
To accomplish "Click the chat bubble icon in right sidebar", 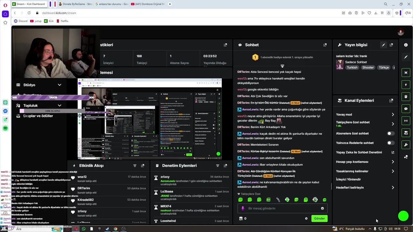I will coord(406,109).
